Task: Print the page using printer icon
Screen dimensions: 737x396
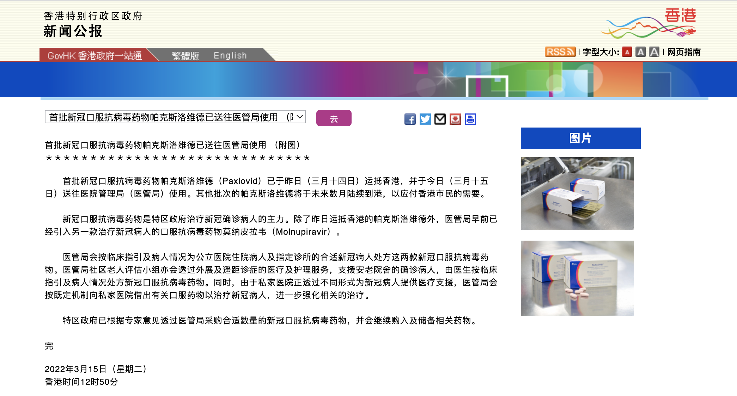Action: 470,119
